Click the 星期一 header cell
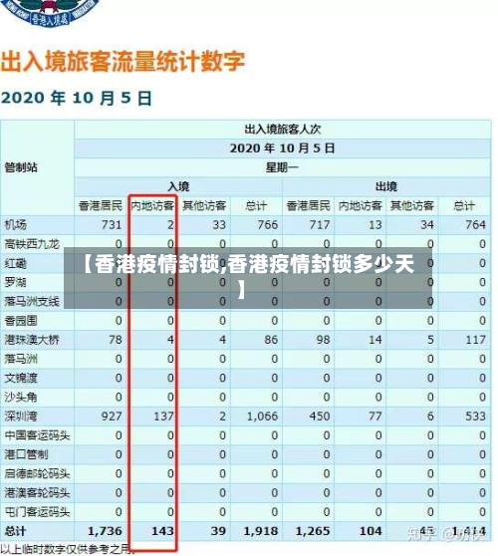Image resolution: width=498 pixels, height=556 pixels. point(283,167)
